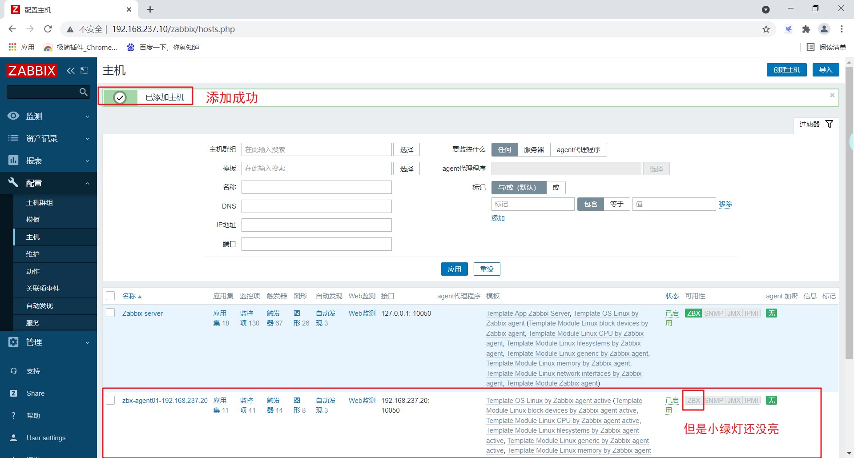Click the IP地址 filter input field

coord(316,225)
